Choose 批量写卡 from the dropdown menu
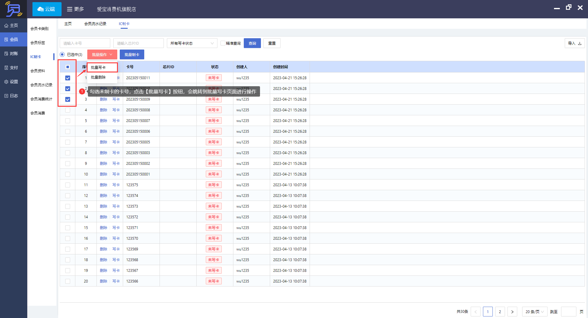This screenshot has height=318, width=588. (102, 67)
